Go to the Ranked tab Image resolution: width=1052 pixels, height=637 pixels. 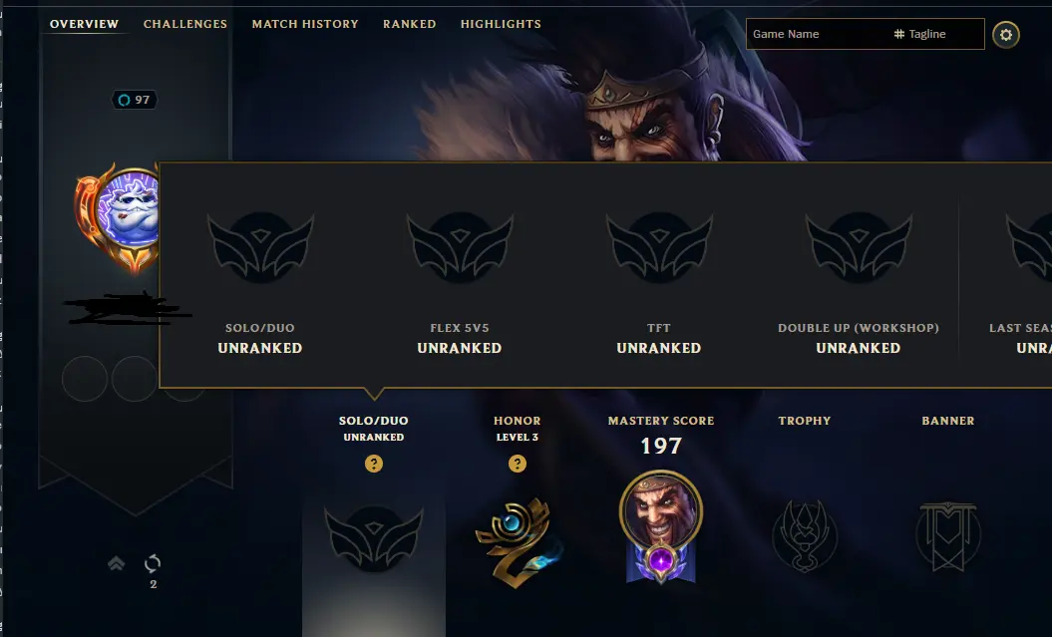pyautogui.click(x=409, y=24)
